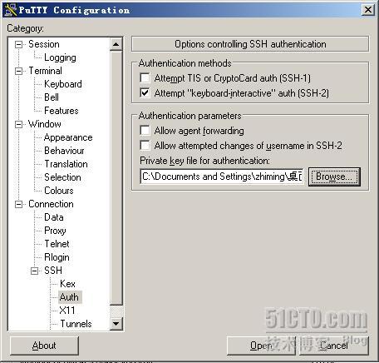This screenshot has height=363, width=379.
Task: Open the Logging category
Action: pyautogui.click(x=60, y=57)
